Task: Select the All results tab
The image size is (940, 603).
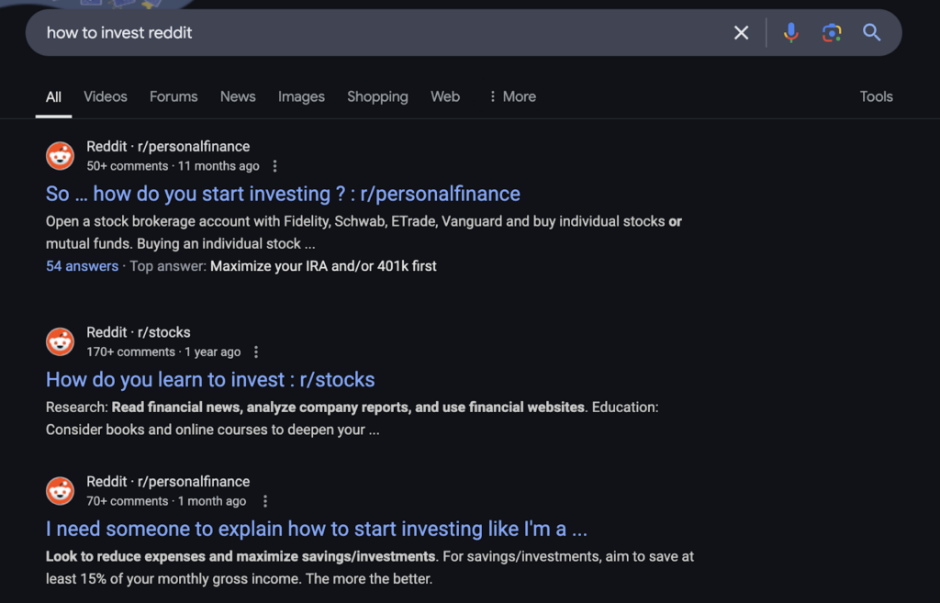Action: (x=53, y=96)
